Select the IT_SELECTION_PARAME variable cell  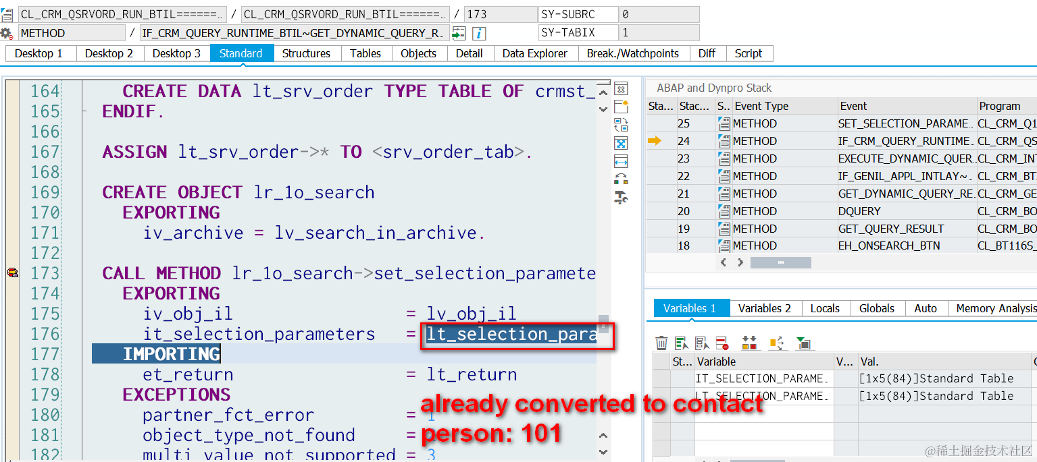(764, 378)
